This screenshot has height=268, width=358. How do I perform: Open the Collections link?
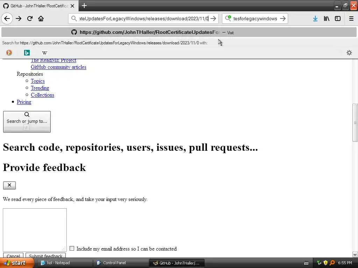pyautogui.click(x=42, y=95)
